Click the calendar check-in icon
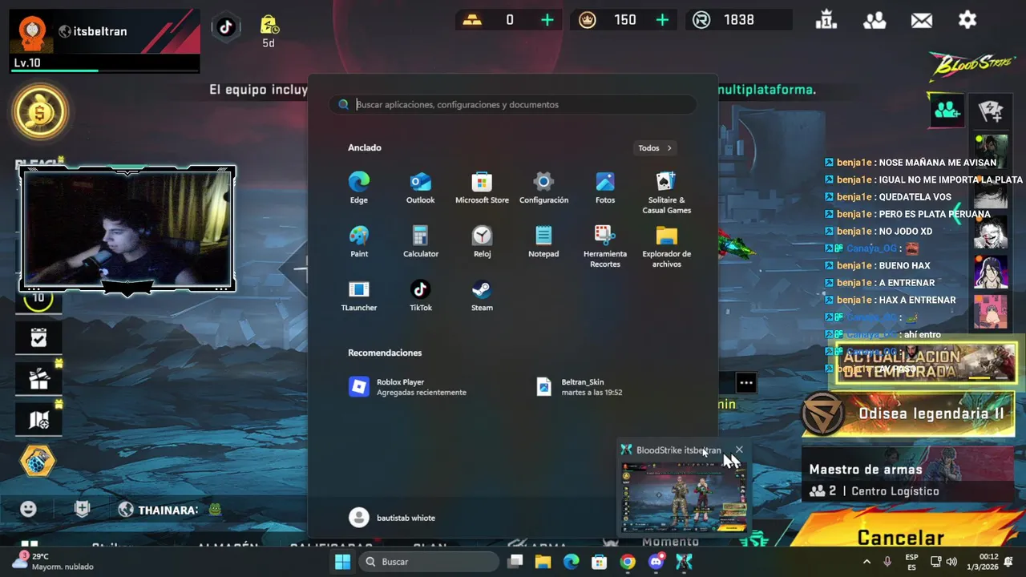This screenshot has height=577, width=1026. [x=38, y=338]
